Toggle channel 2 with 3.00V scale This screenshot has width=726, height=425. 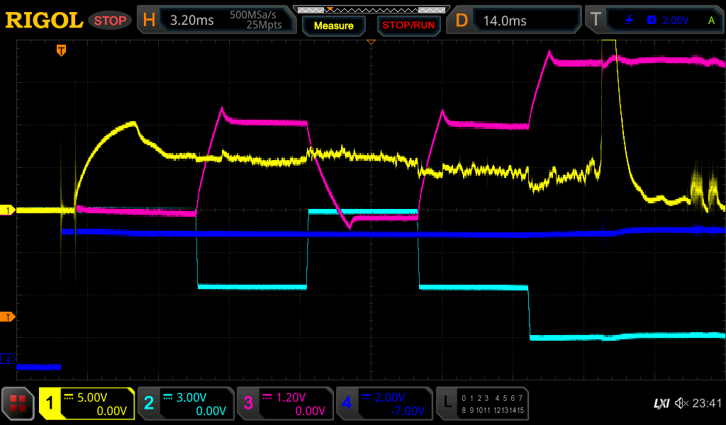click(x=186, y=404)
